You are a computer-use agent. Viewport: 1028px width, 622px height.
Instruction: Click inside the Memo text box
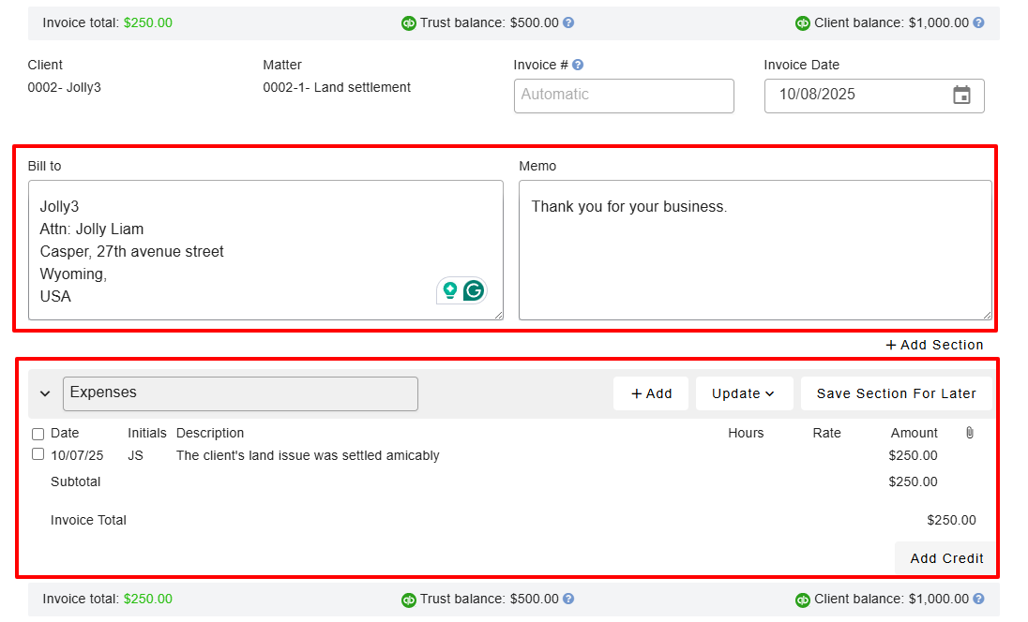coord(756,251)
